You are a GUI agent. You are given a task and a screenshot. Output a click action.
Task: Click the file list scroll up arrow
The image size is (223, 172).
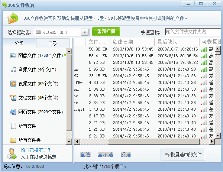click(217, 49)
